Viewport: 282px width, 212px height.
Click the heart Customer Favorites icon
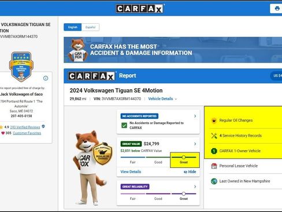click(3, 133)
